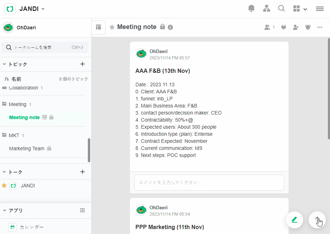Click the search magnifier in top bar
The height and width of the screenshot is (234, 330).
tap(281, 9)
